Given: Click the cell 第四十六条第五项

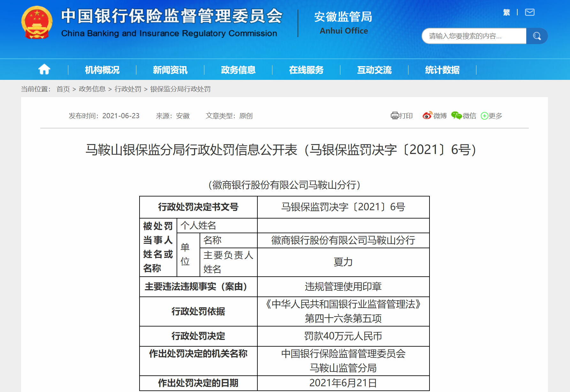Looking at the screenshot, I should click(x=343, y=319).
